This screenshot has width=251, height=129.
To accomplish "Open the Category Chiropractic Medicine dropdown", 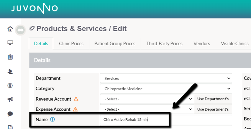I will [166, 89].
